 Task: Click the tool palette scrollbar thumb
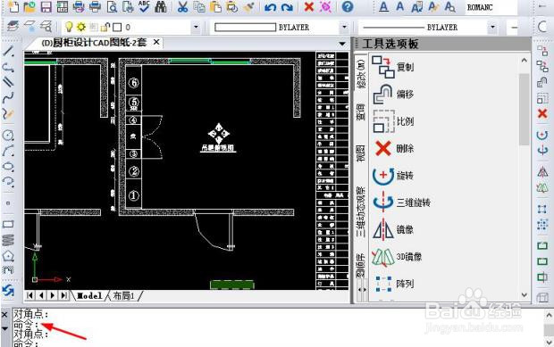(x=524, y=109)
